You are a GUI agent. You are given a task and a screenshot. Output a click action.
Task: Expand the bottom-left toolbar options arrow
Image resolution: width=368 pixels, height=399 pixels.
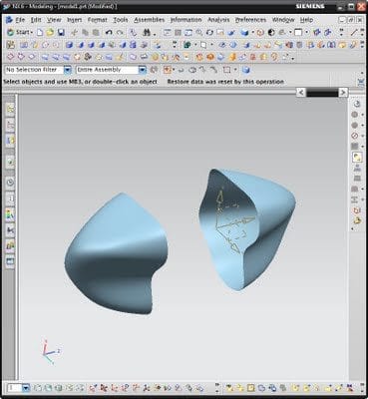pos(217,388)
